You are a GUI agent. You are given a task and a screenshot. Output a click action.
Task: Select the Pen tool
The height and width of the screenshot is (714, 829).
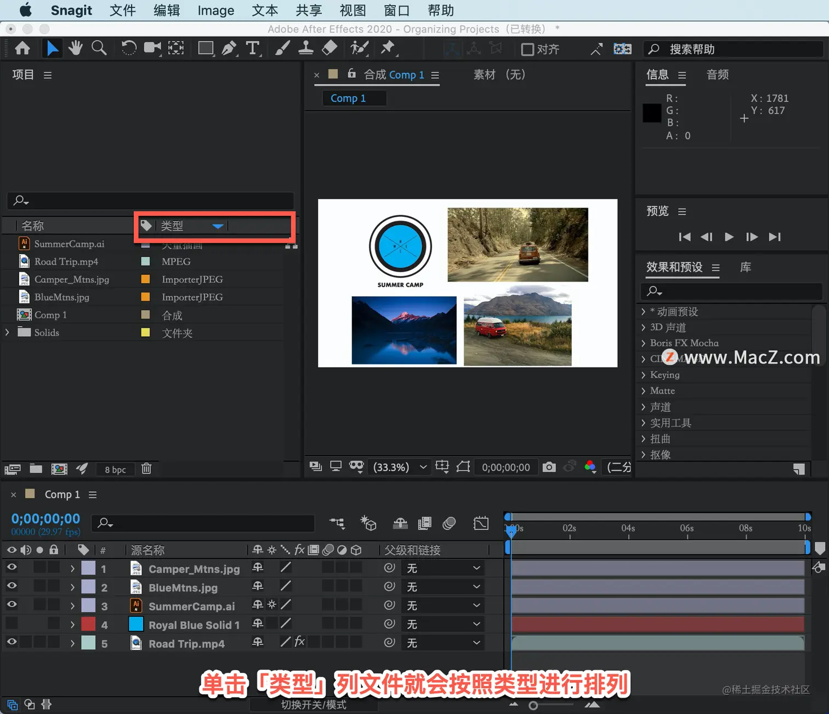(229, 49)
